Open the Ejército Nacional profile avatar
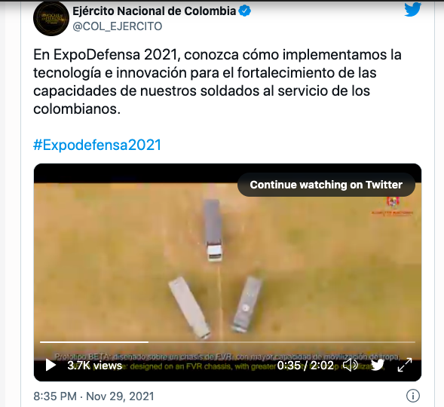This screenshot has width=444, height=407. (x=51, y=18)
